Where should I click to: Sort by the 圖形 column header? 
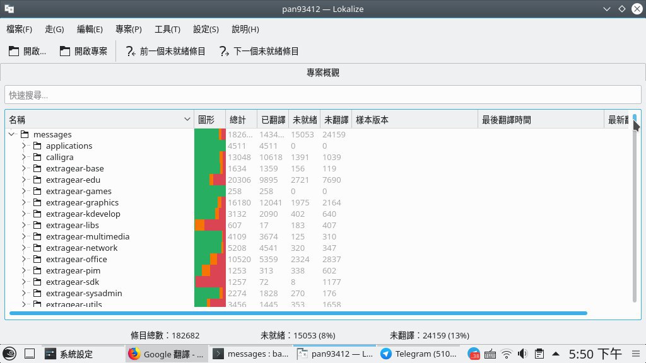click(x=209, y=120)
